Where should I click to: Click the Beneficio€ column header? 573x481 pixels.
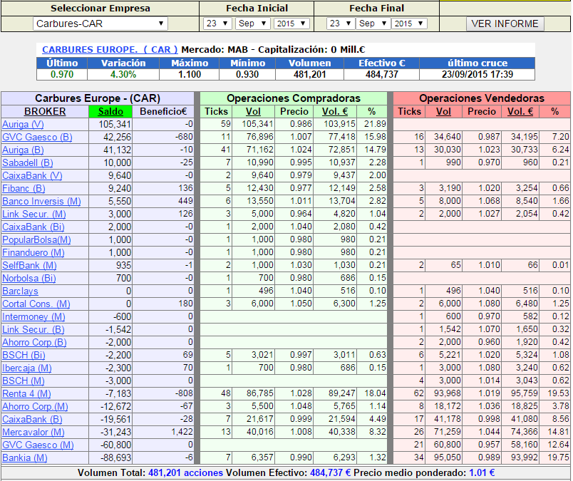pos(163,111)
